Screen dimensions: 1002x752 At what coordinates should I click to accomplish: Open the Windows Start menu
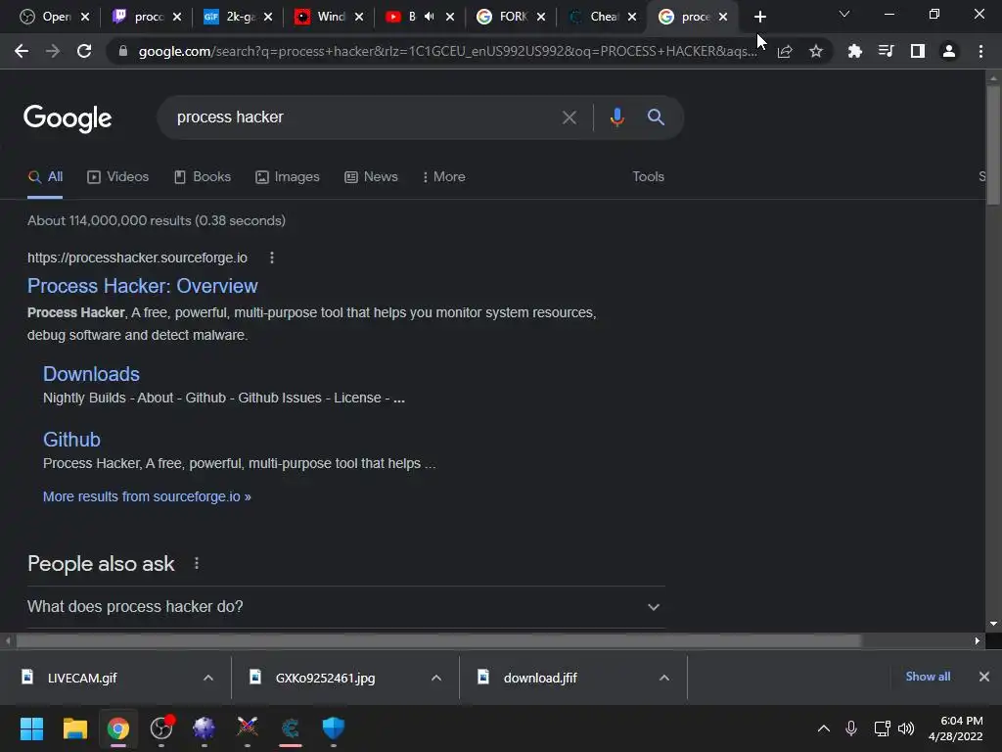coord(31,728)
